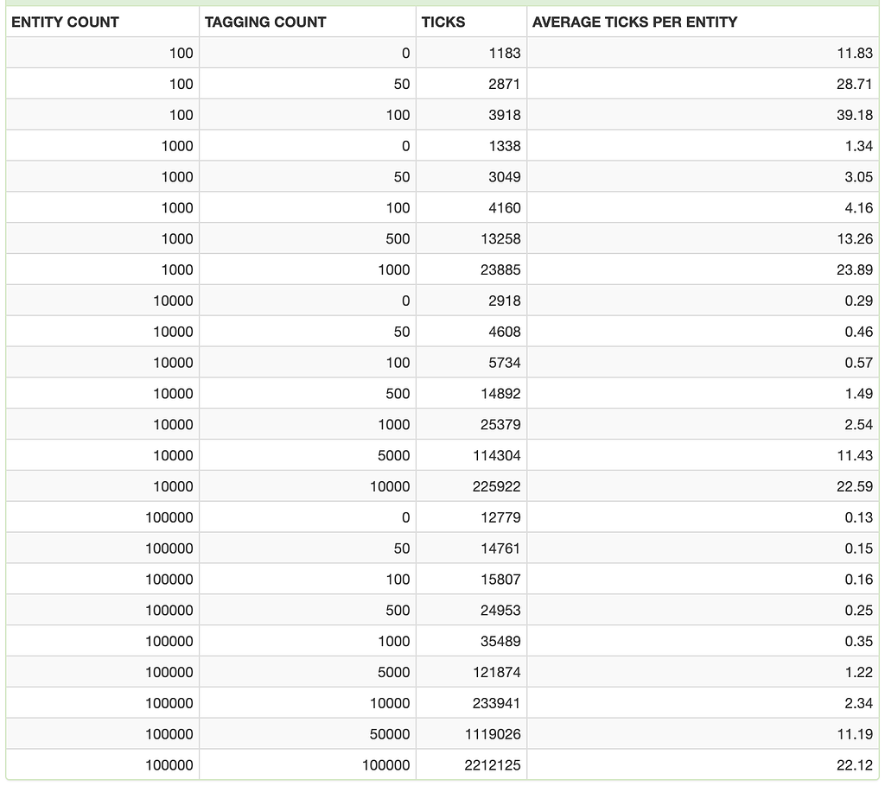Viewport: 885px width, 786px height.
Task: Click the Entity Count column header
Action: click(x=66, y=22)
